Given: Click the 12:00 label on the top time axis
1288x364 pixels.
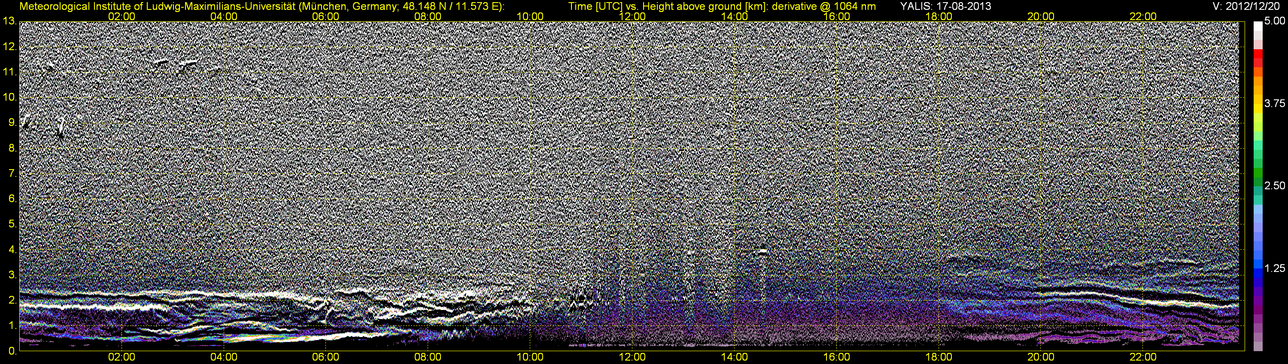Looking at the screenshot, I should 632,16.
